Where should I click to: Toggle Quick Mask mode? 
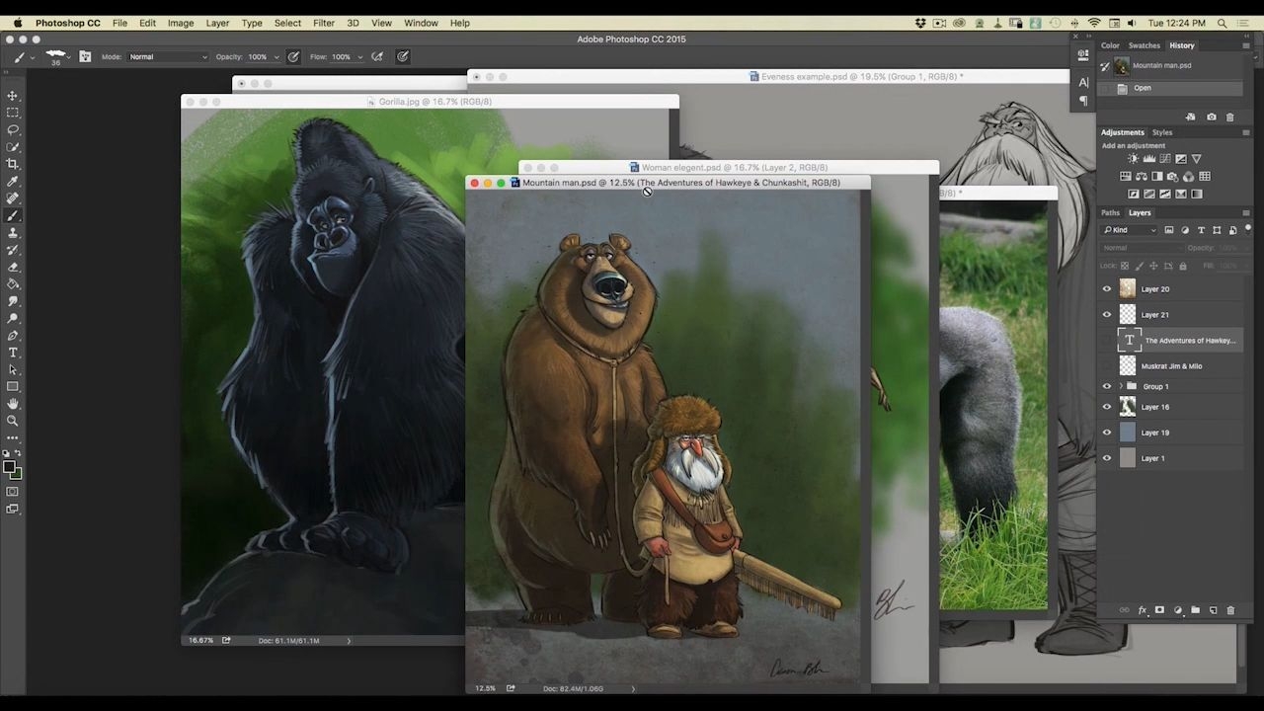point(13,491)
